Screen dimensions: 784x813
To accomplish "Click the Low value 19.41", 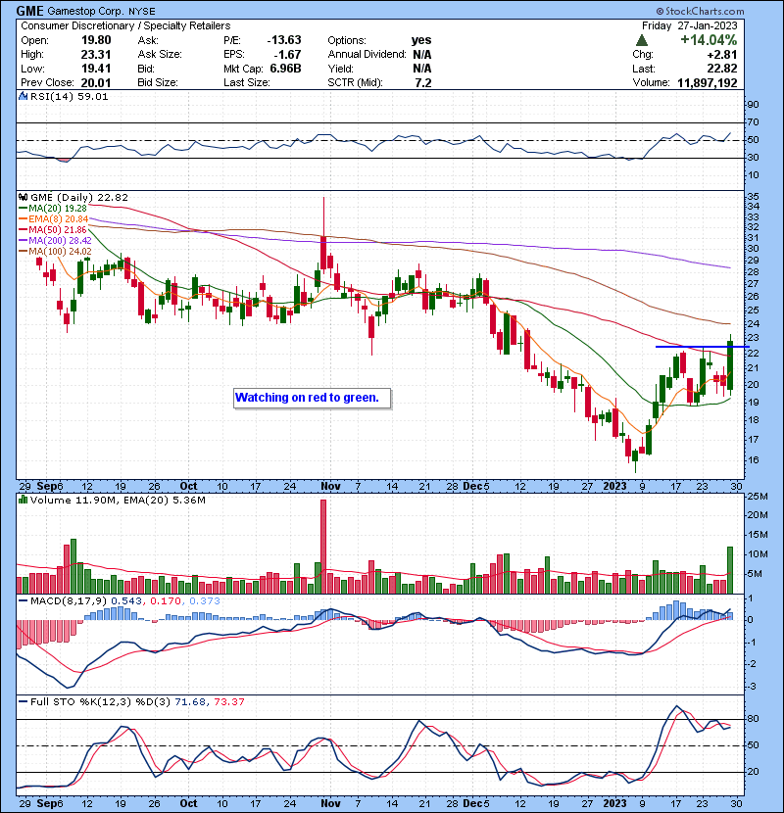I will [96, 69].
